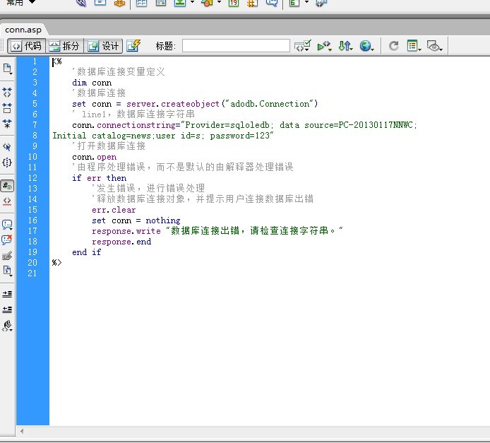Click the indent code icon
490x443 pixels.
pyautogui.click(x=7, y=294)
